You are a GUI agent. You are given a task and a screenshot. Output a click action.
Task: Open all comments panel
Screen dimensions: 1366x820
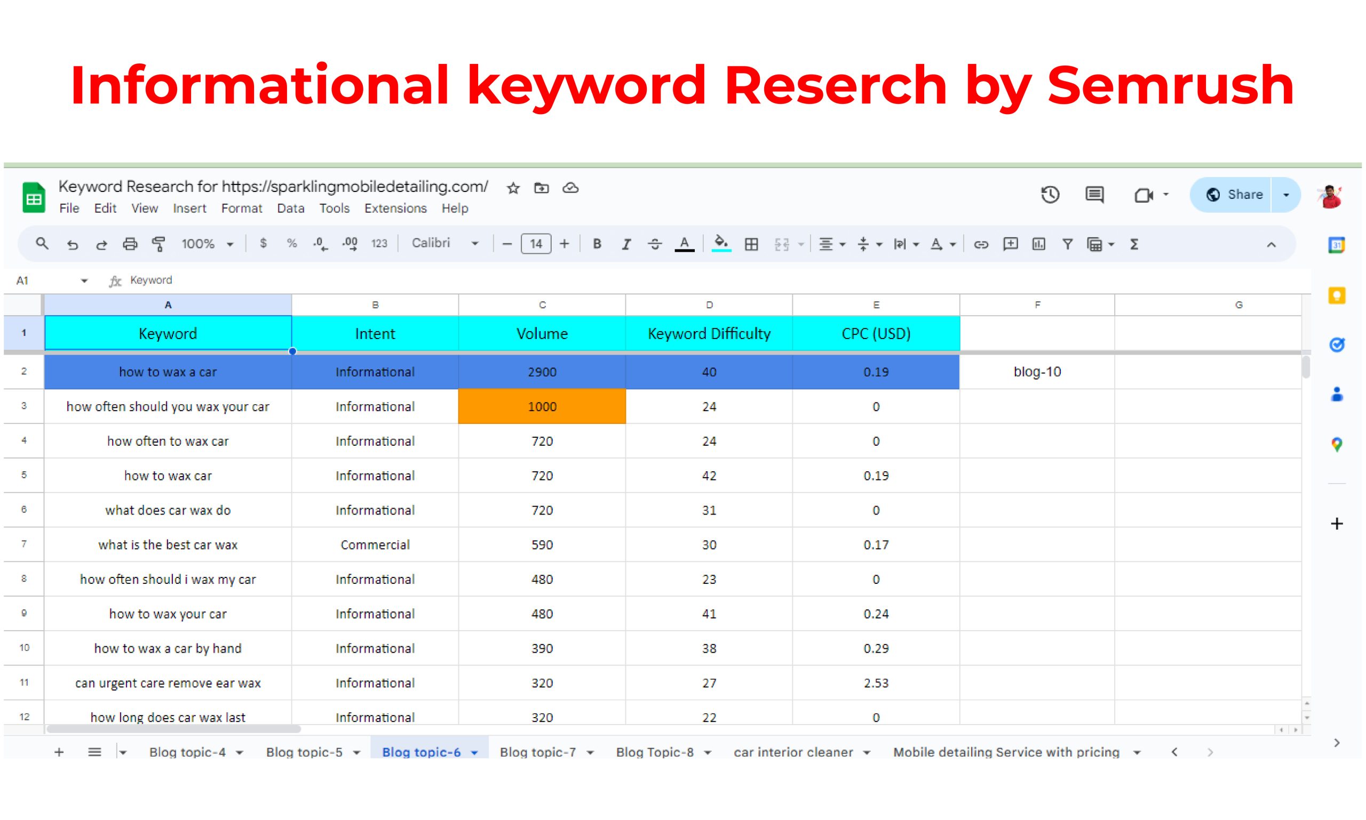(x=1094, y=195)
